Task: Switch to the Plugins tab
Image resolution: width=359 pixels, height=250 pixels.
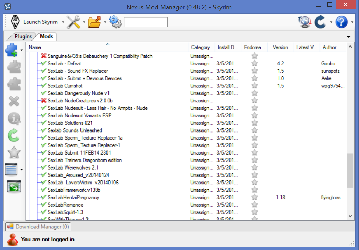Action: pos(23,36)
